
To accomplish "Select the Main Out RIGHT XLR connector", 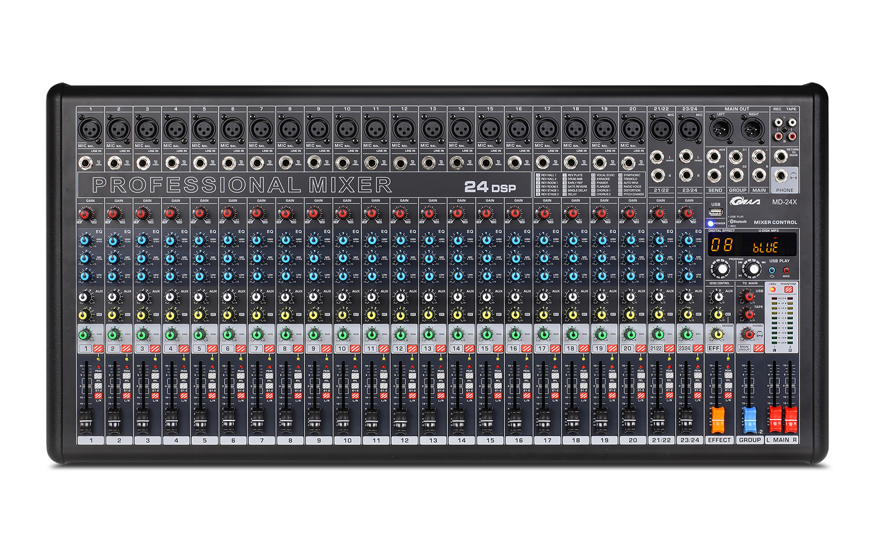I will (752, 129).
